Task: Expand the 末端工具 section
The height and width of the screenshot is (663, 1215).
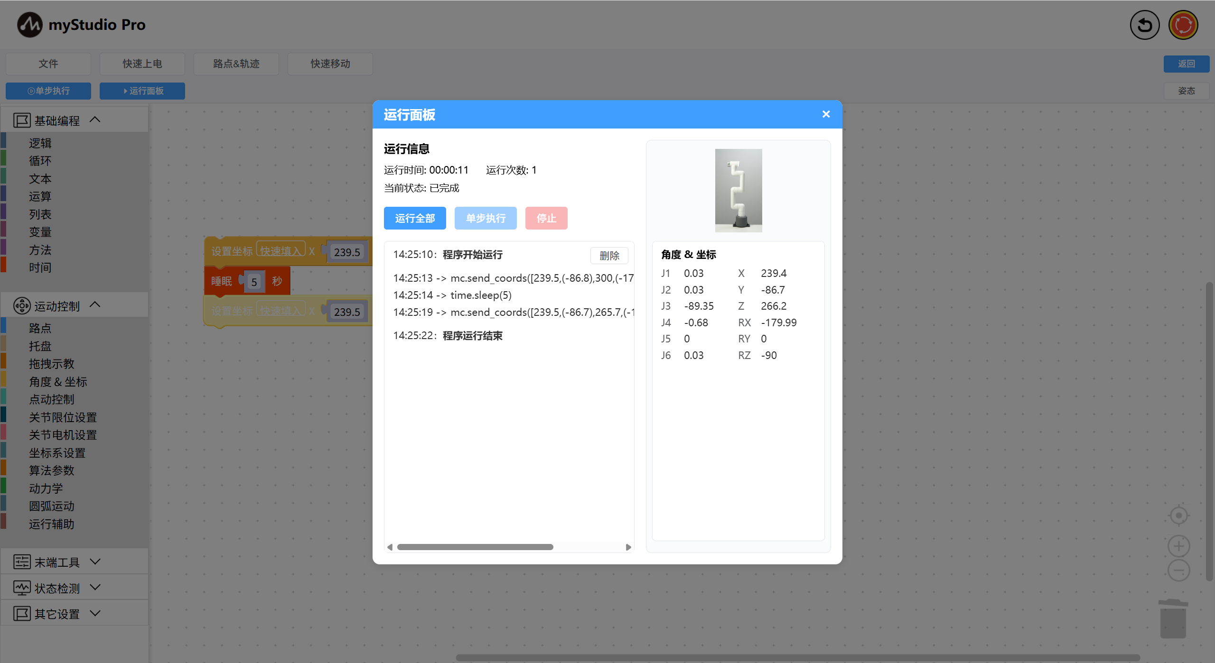Action: 95,562
